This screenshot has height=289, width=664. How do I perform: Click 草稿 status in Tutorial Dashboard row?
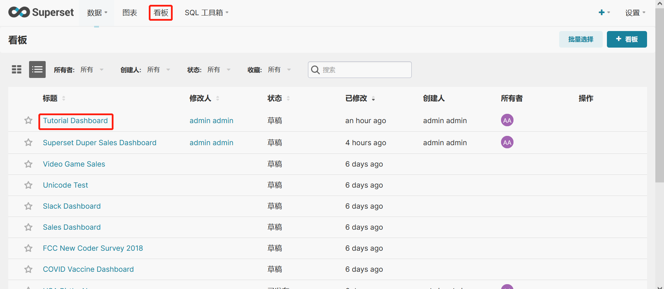tap(275, 121)
